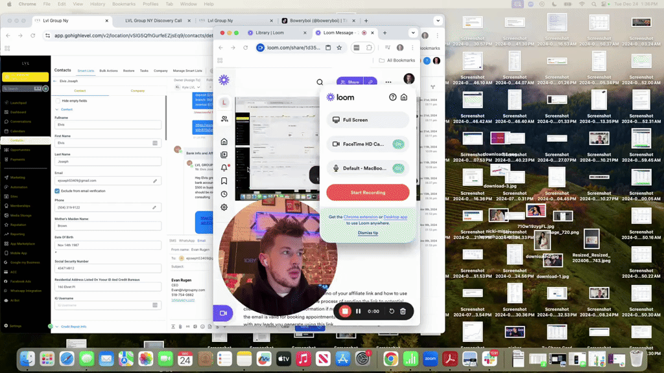Open Loom settings with the gear icon
Viewport: 664px width, 373px height.
(224, 207)
